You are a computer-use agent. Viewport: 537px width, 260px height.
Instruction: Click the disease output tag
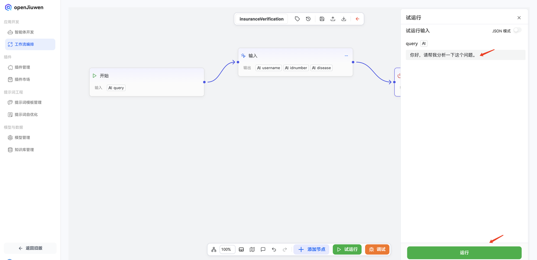[321, 68]
